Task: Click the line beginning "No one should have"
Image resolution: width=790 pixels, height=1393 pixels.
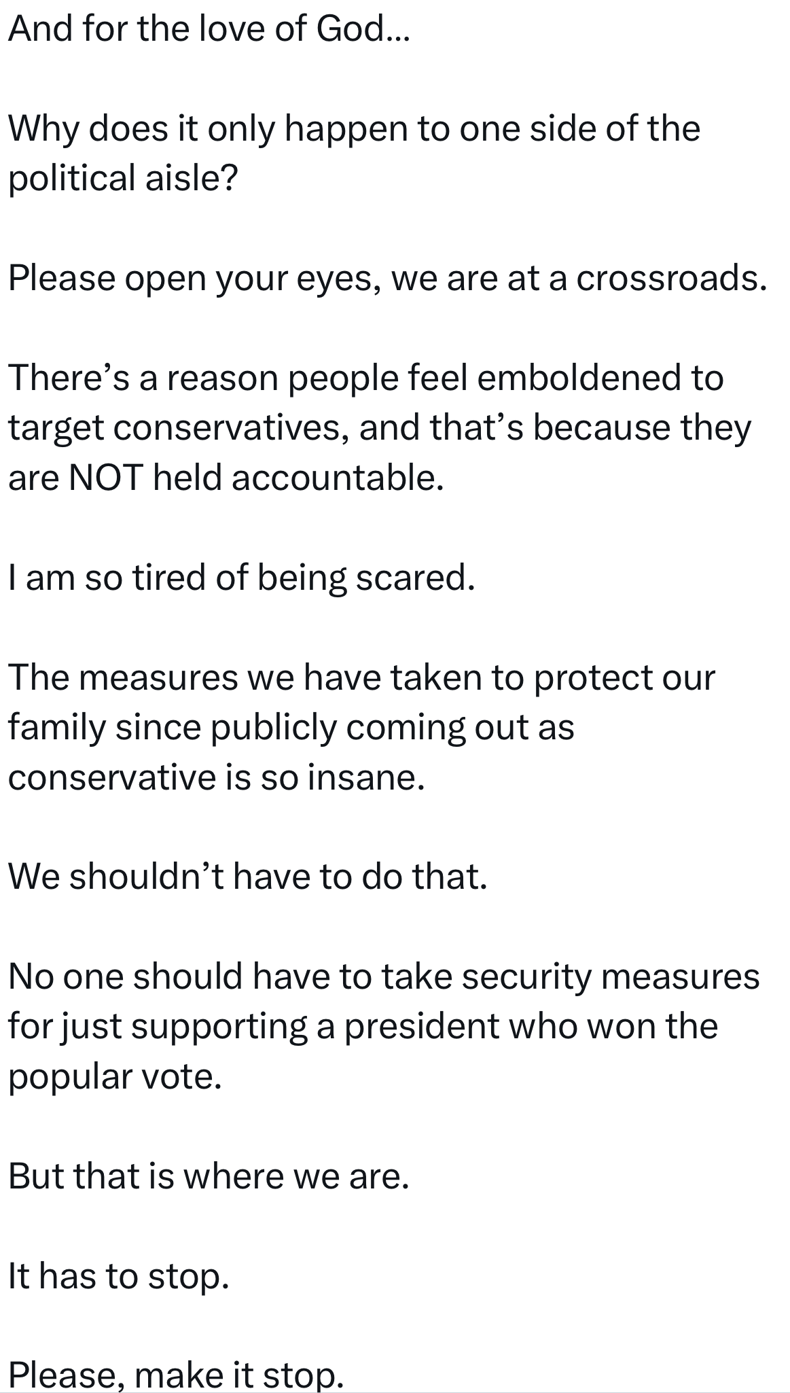Action: (x=384, y=977)
